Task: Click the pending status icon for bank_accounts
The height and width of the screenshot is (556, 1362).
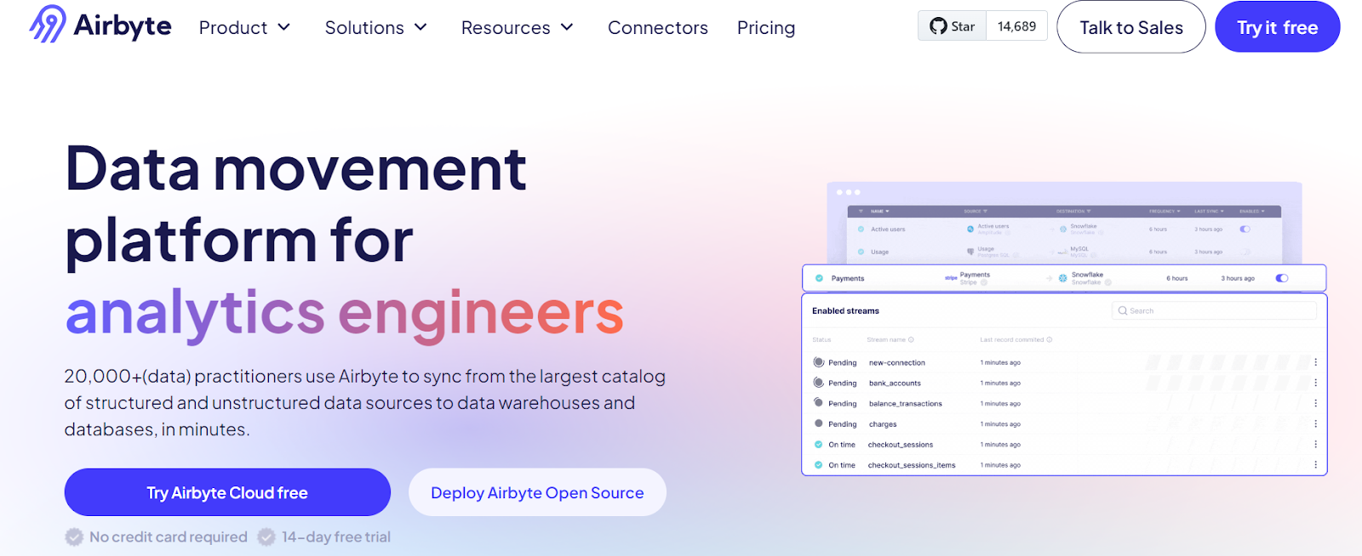Action: pos(819,383)
